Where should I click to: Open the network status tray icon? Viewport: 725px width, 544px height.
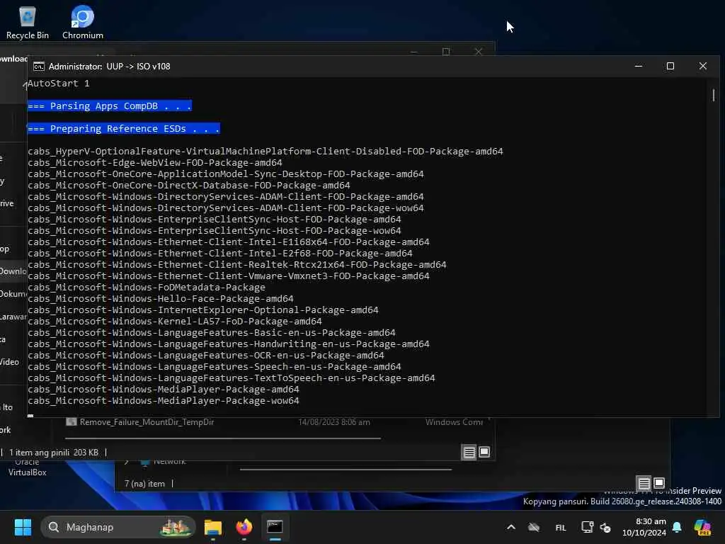click(587, 527)
